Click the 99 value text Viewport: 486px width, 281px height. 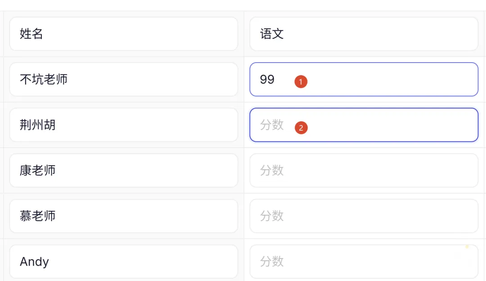(x=267, y=80)
